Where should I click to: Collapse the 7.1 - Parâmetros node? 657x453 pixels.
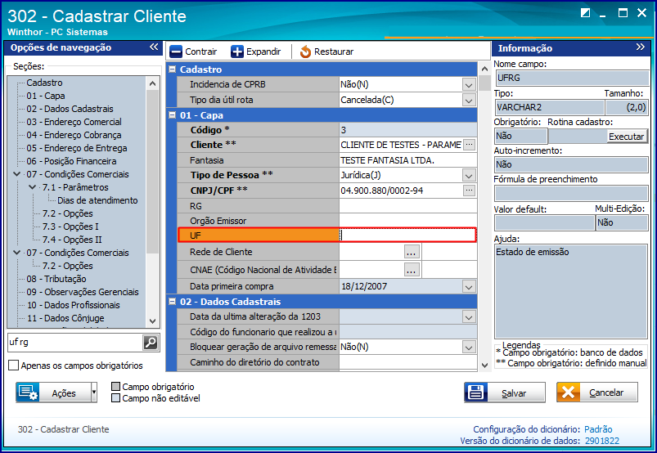[32, 186]
